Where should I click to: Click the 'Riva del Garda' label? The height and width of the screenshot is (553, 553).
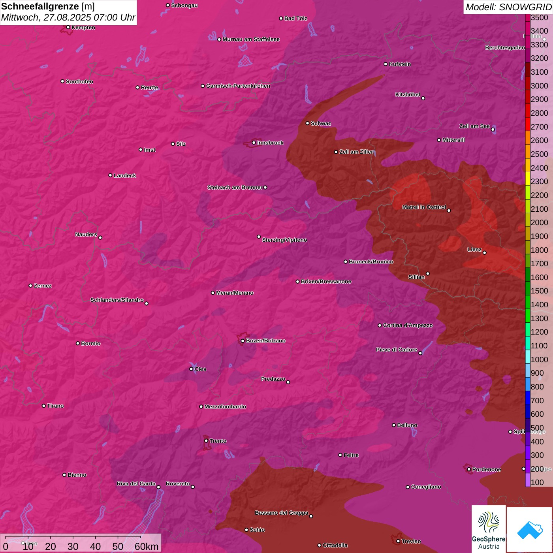point(136,483)
